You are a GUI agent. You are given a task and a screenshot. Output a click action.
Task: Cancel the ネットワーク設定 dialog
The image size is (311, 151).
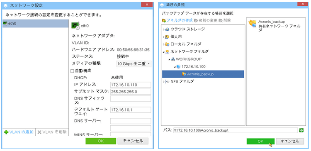point(133,141)
